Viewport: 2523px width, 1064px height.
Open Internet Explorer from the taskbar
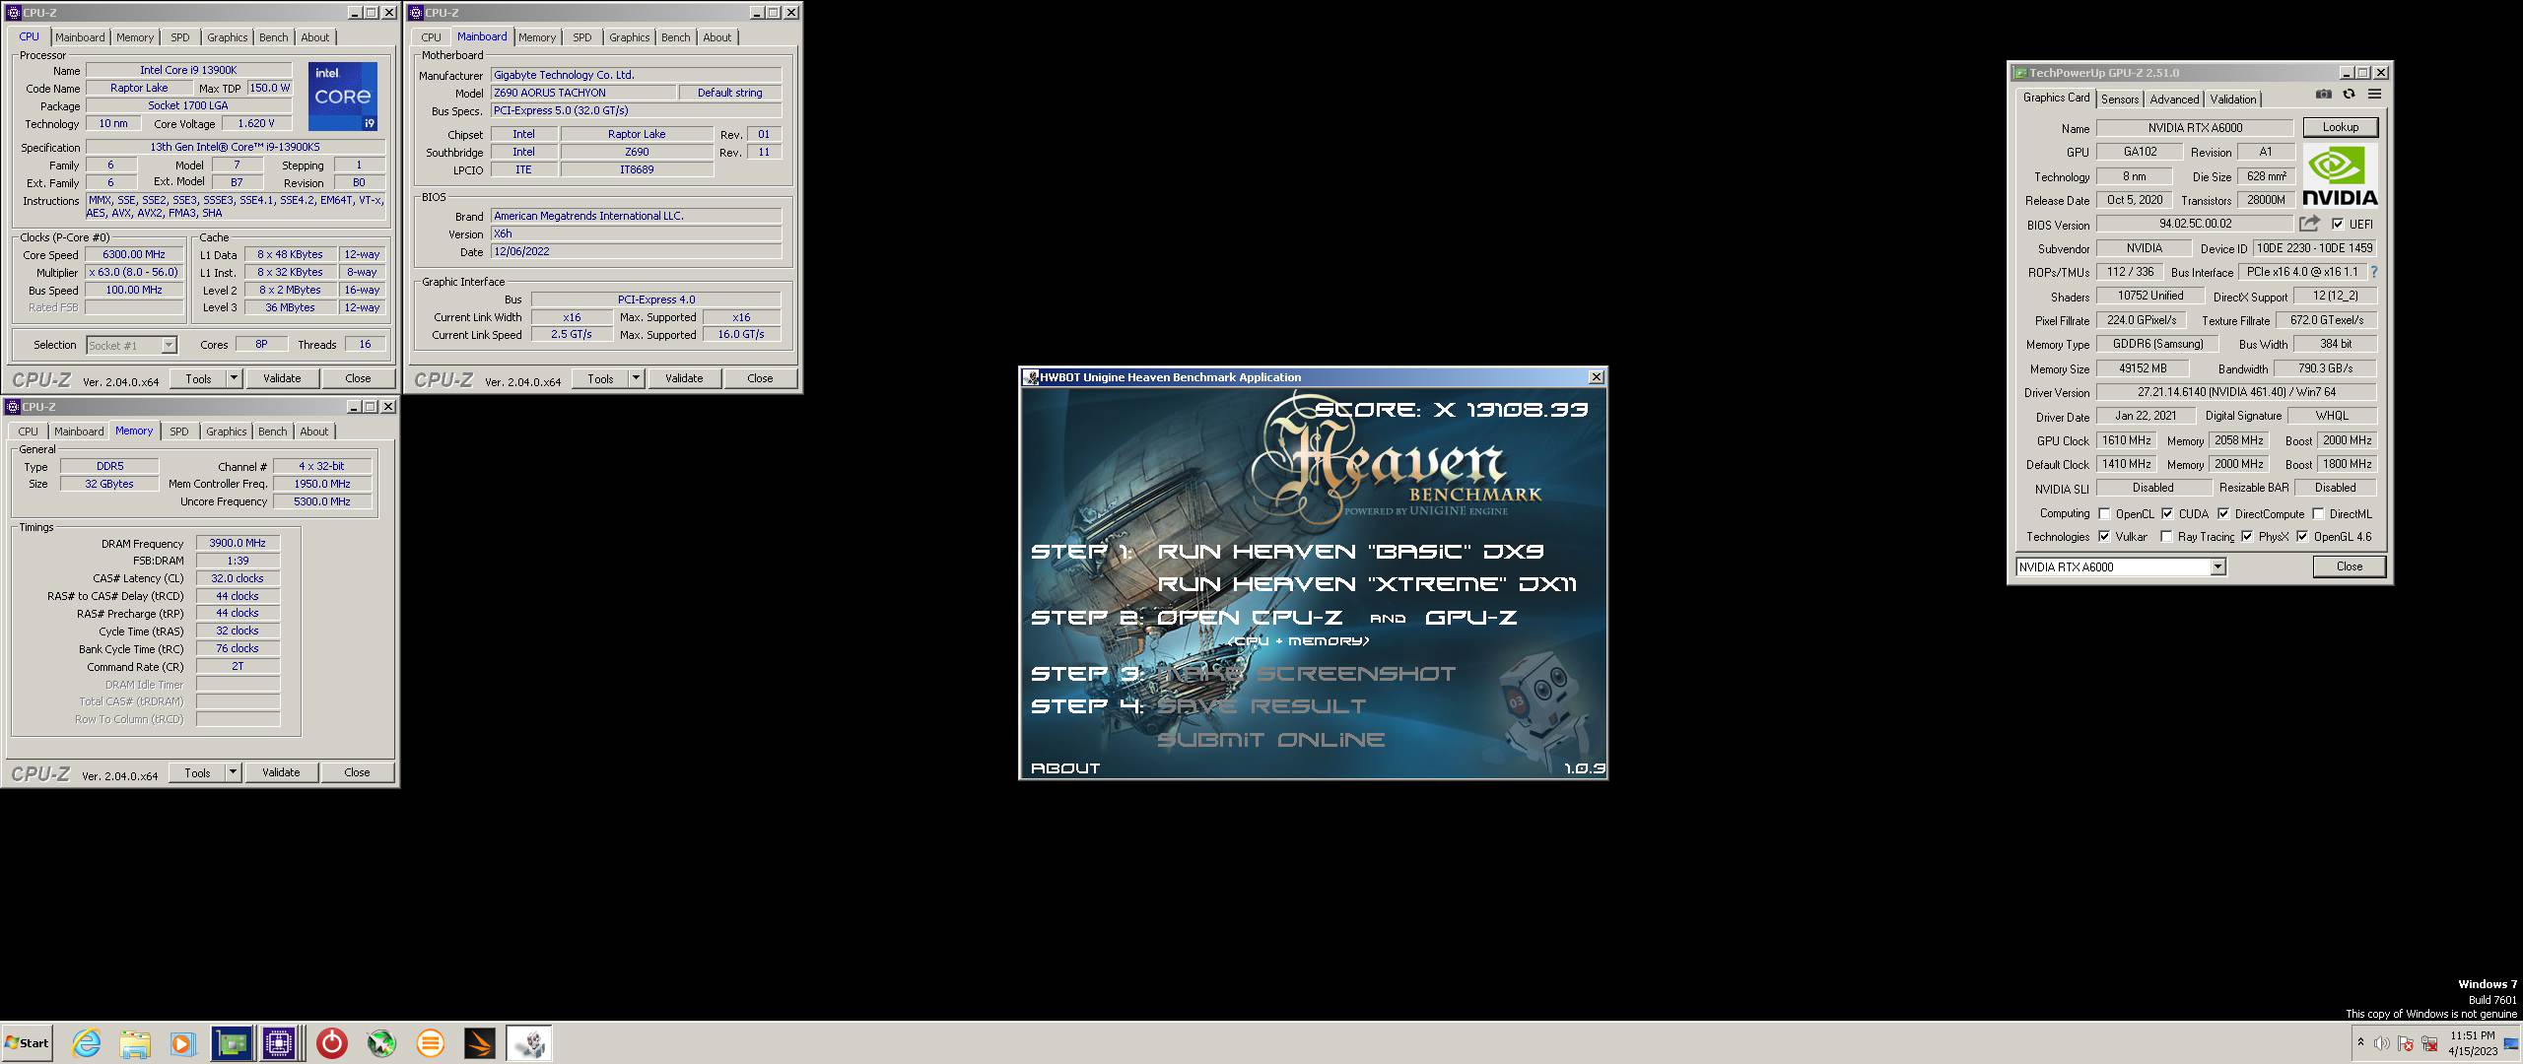87,1043
